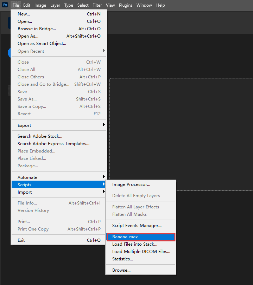Click the Save a Copy... entry
253x285 pixels.
pos(59,106)
